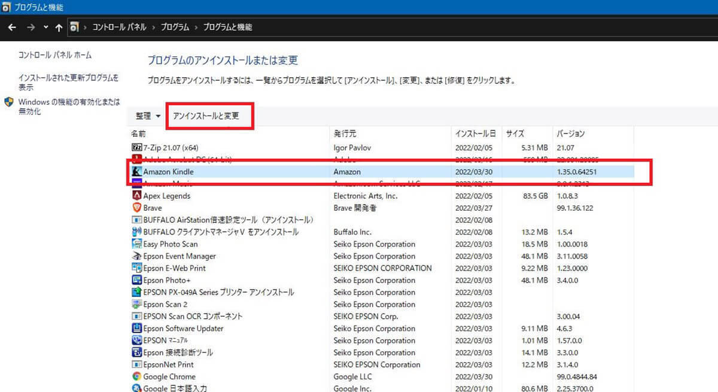Image resolution: width=718 pixels, height=392 pixels.
Task: Click the Easy Photo Scan icon
Action: coord(136,244)
